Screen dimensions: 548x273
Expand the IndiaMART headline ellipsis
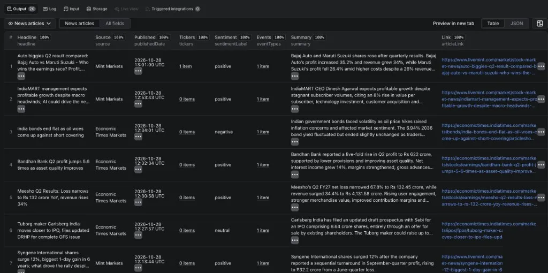tap(21, 109)
